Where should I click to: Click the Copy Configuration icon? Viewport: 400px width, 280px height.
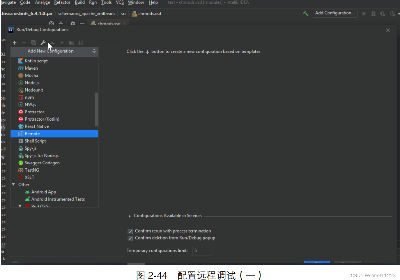click(x=33, y=43)
